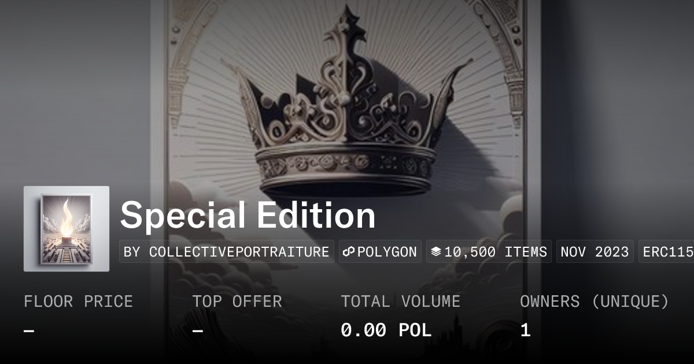Click the owner count value 1
Viewport: 694px width, 364px height.
click(525, 330)
